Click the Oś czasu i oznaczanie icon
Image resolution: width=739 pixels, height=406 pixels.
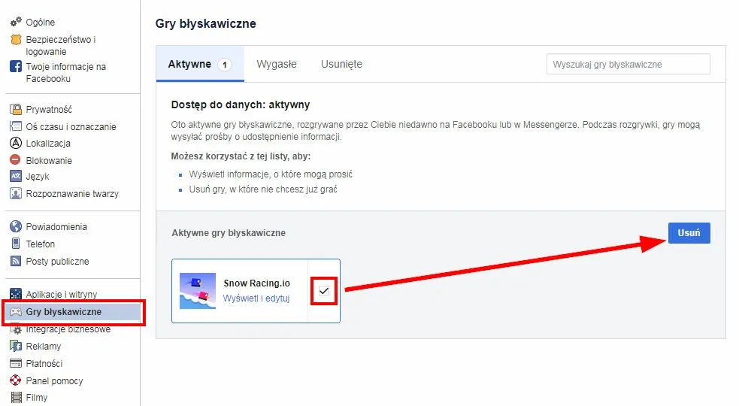(16, 126)
